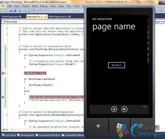Tap the plus app bar icon in emulator
This screenshot has width=165, height=139.
[x=114, y=109]
